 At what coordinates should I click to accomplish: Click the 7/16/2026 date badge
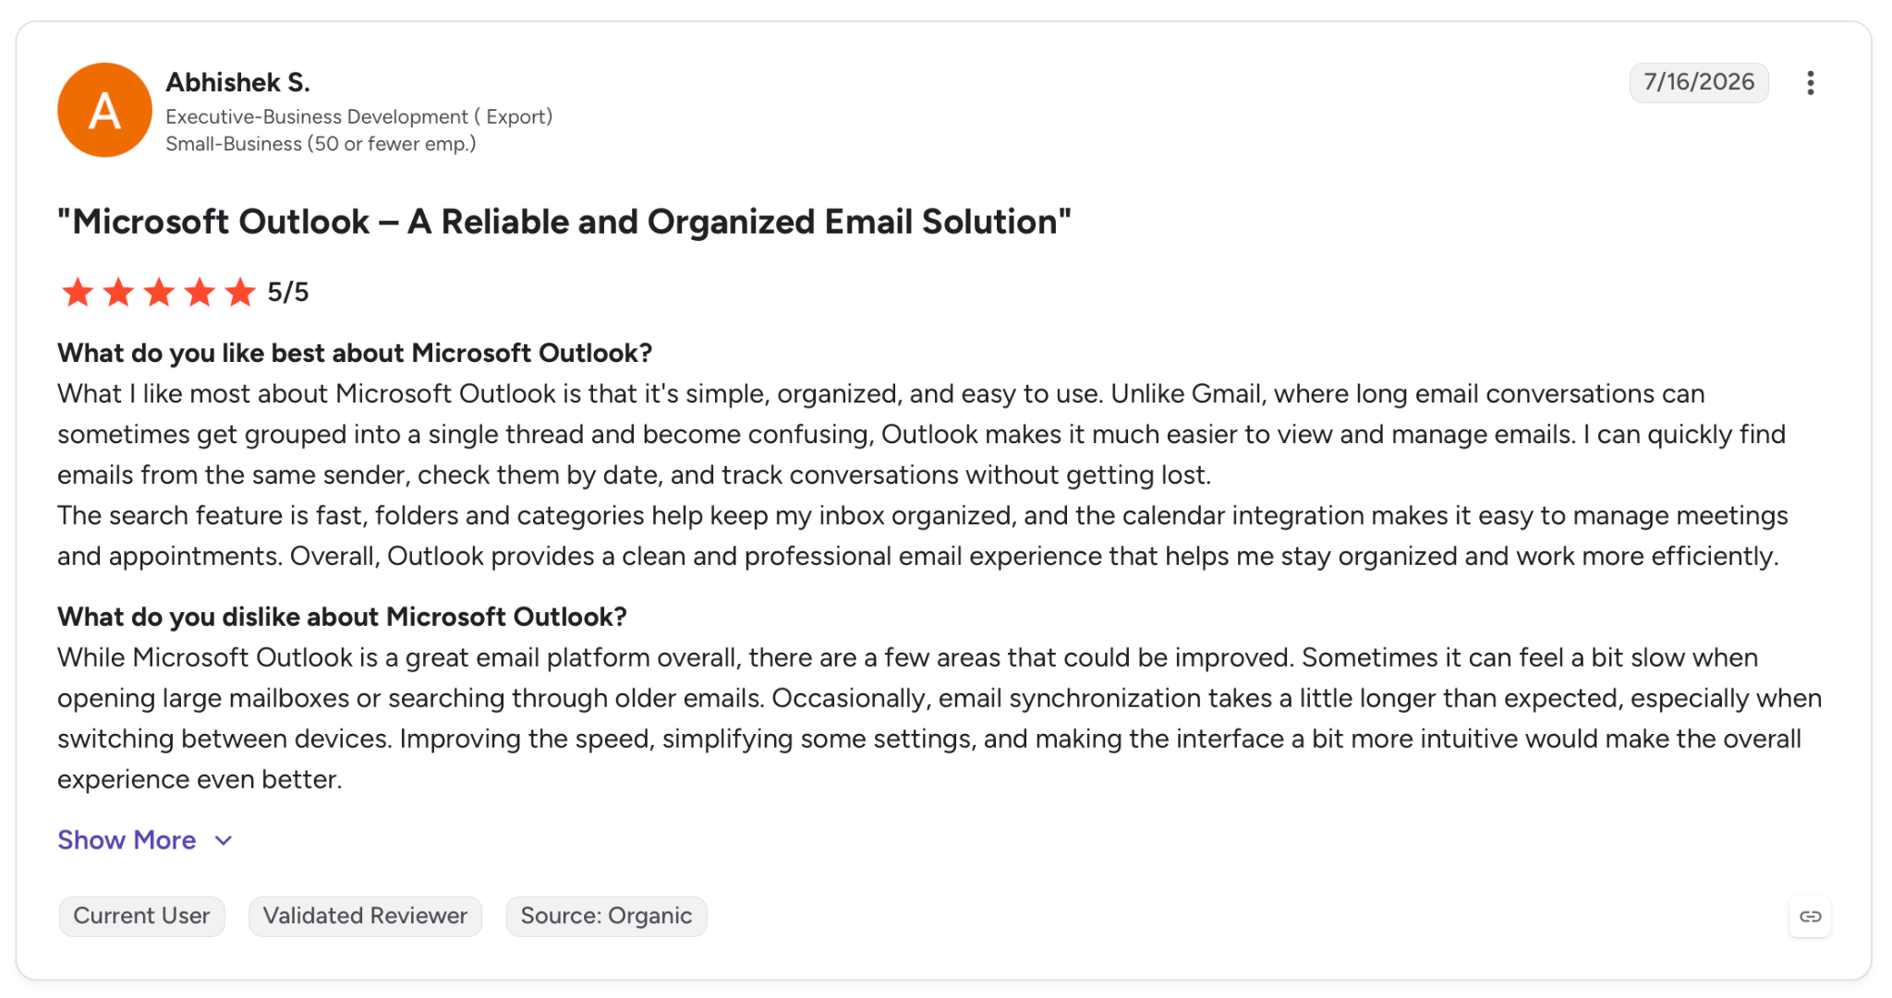(1699, 82)
